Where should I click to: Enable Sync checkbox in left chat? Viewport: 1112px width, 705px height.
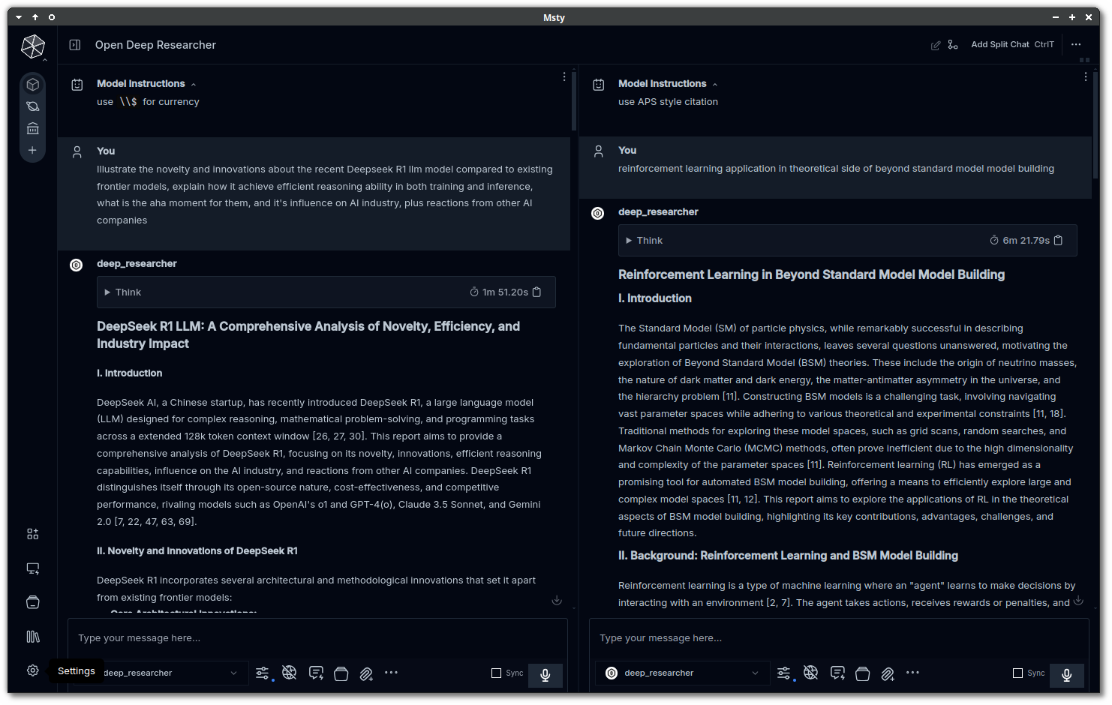[x=496, y=673]
